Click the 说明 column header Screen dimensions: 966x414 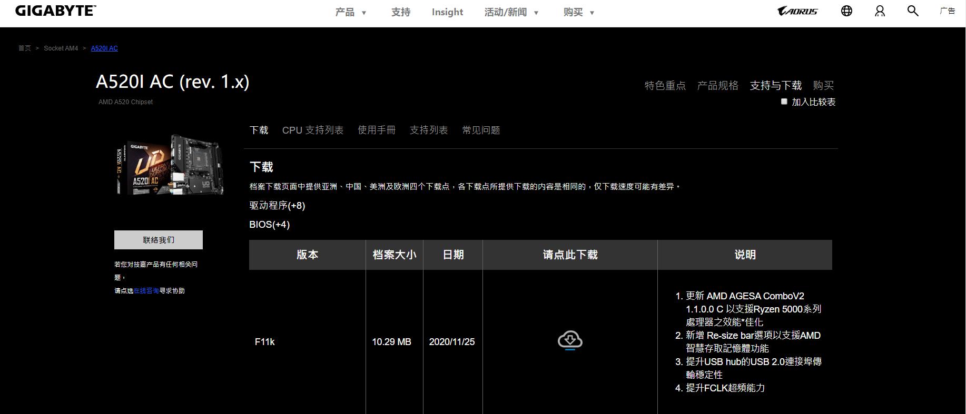[x=745, y=255]
